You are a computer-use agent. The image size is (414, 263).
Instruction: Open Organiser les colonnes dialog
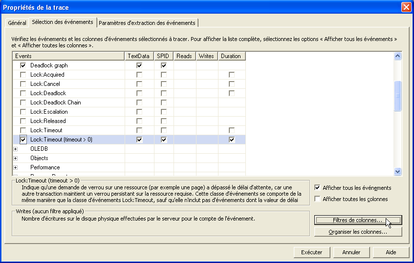pyautogui.click(x=358, y=232)
